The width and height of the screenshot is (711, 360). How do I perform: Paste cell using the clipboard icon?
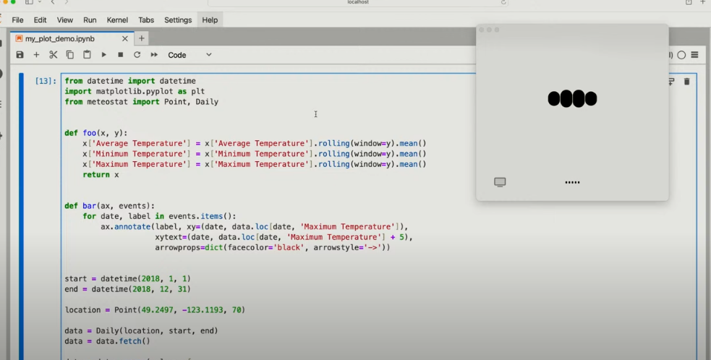pos(87,55)
